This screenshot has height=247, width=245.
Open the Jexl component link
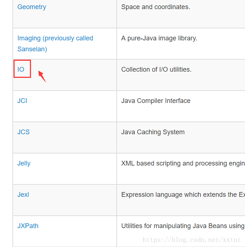click(x=23, y=195)
